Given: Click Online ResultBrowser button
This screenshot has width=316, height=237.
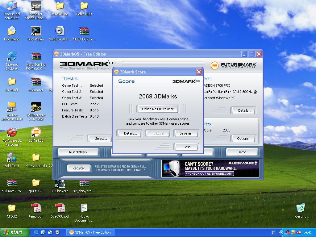Looking at the screenshot, I should coord(158,109).
